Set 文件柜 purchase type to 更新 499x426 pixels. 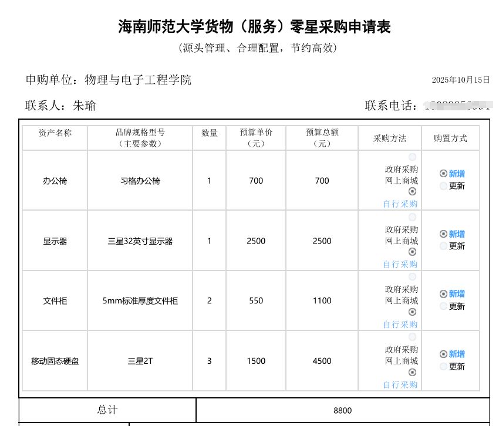point(443,306)
